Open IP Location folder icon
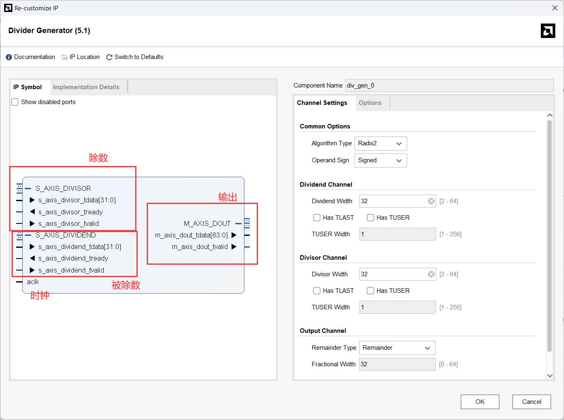The height and width of the screenshot is (420, 564). click(x=65, y=57)
